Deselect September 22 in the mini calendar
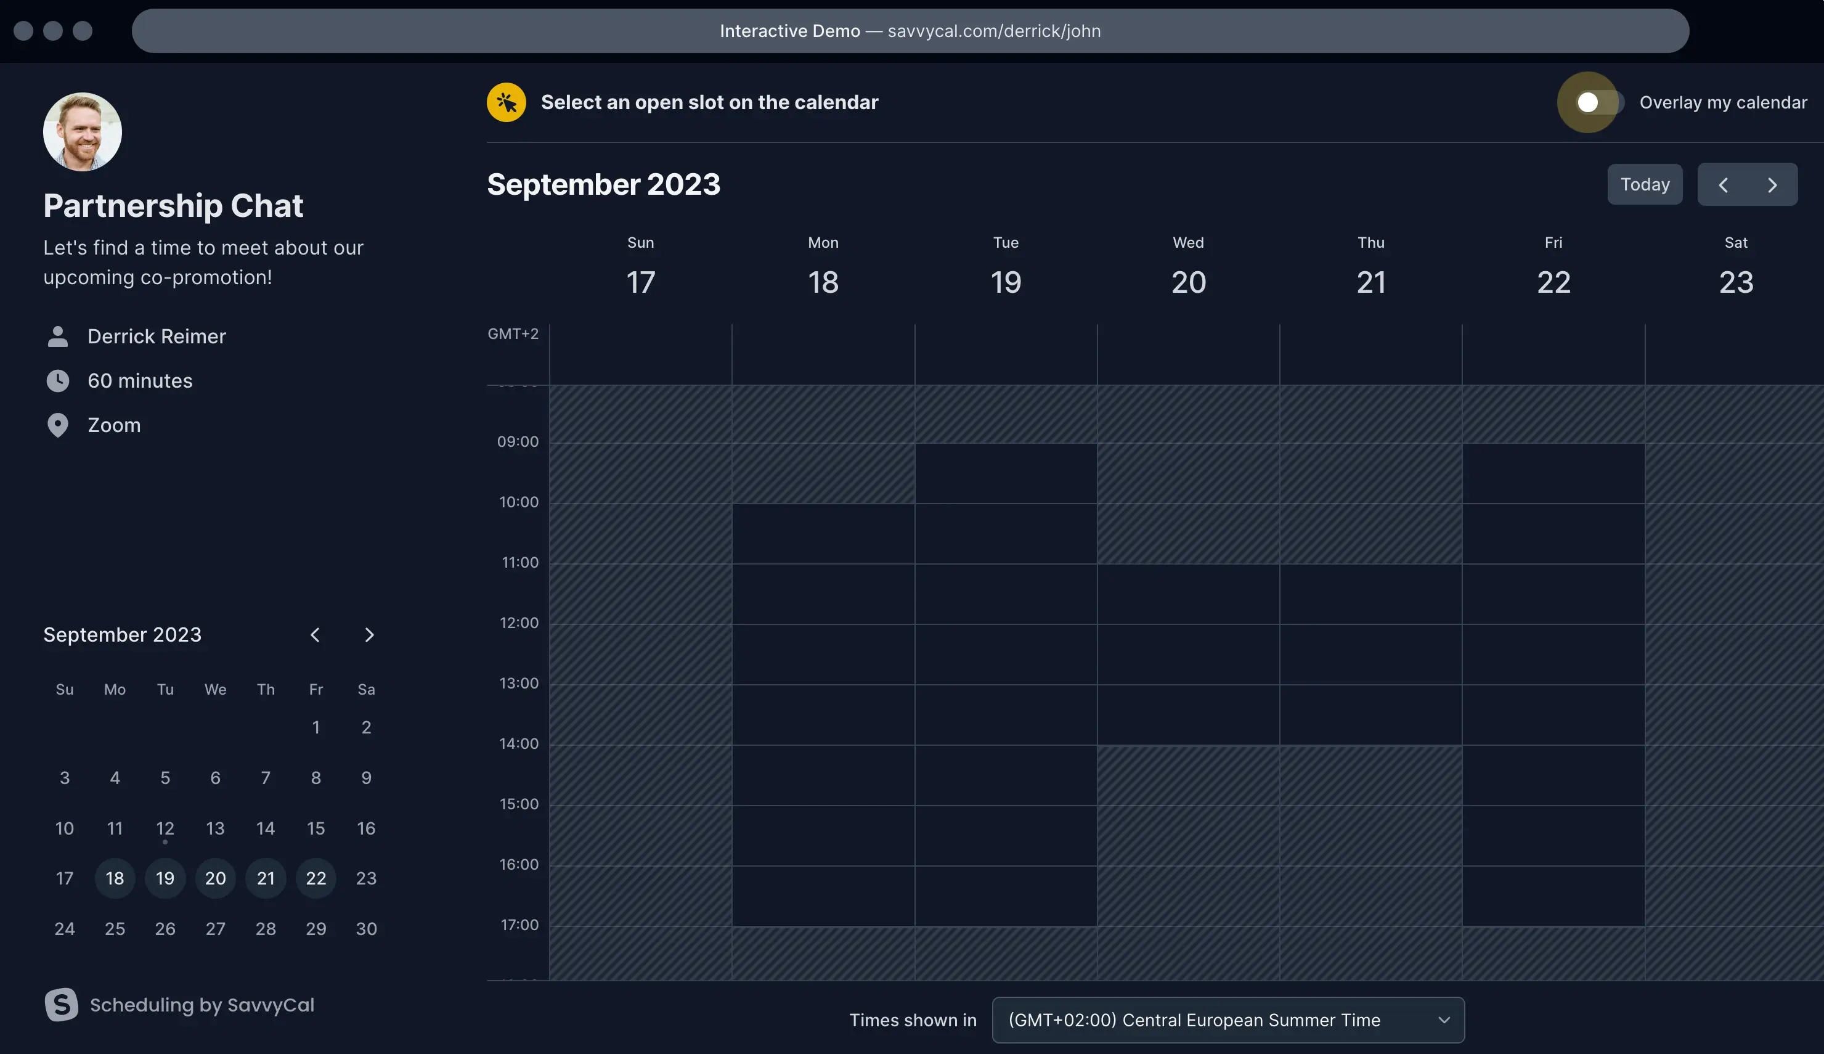1824x1054 pixels. tap(316, 878)
